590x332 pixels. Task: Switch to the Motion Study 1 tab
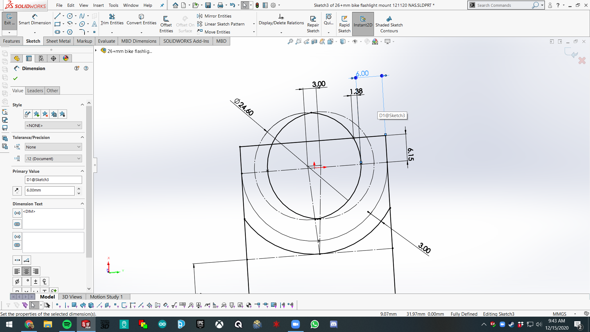[x=106, y=297]
